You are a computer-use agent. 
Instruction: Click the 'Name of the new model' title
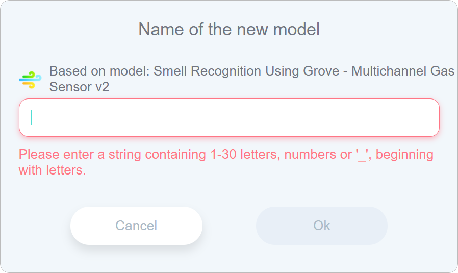(229, 29)
